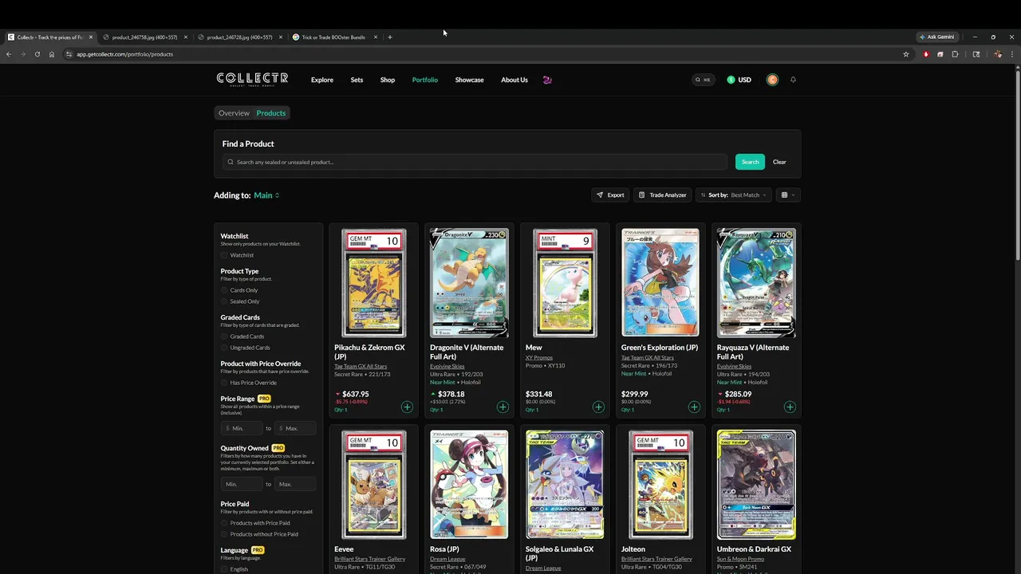The width and height of the screenshot is (1021, 574).
Task: Select the Sealed Only option
Action: [224, 301]
